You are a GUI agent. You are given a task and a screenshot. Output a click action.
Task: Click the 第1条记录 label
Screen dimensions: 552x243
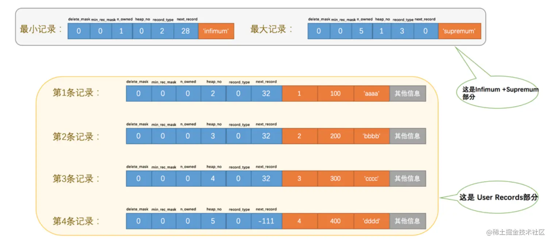(77, 92)
